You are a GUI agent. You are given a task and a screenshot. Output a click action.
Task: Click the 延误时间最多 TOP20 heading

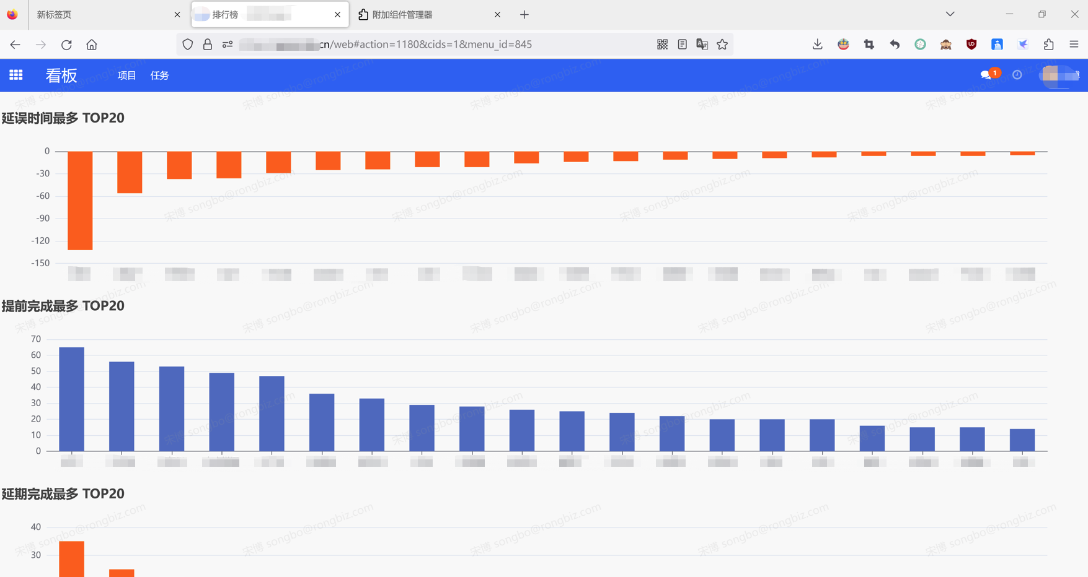click(x=63, y=118)
